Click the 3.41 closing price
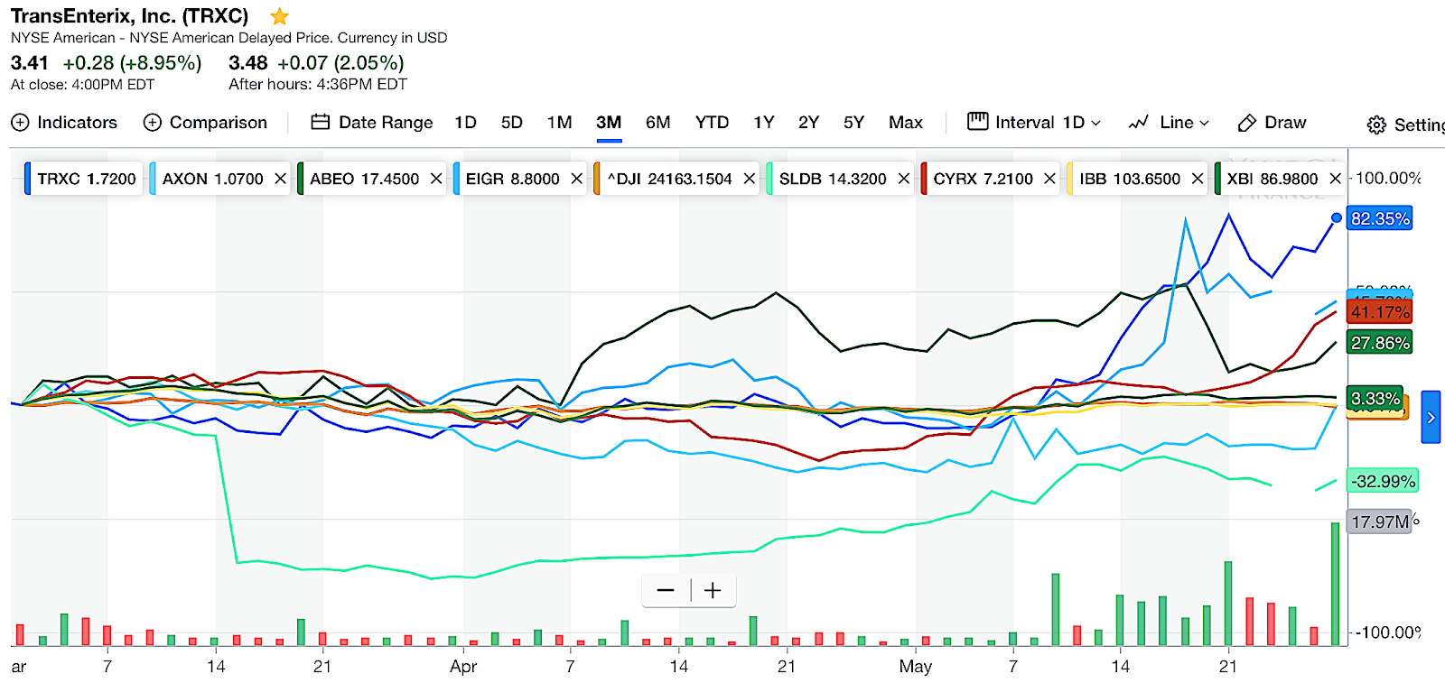Screen dimensions: 1445x683 click(29, 63)
